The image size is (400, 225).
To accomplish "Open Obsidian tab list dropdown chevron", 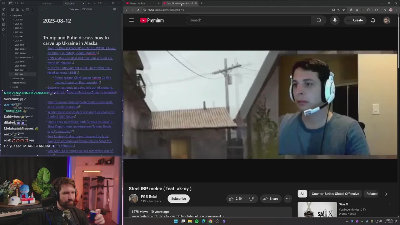I will (x=95, y=3).
